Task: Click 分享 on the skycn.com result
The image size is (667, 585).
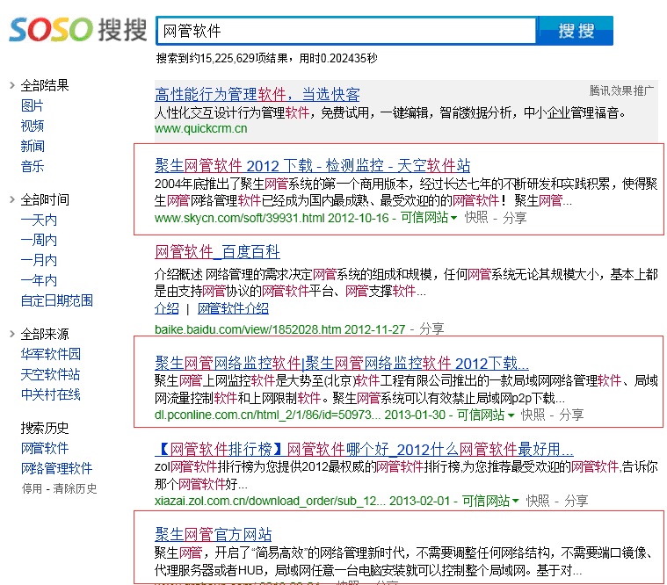Action: click(x=514, y=218)
